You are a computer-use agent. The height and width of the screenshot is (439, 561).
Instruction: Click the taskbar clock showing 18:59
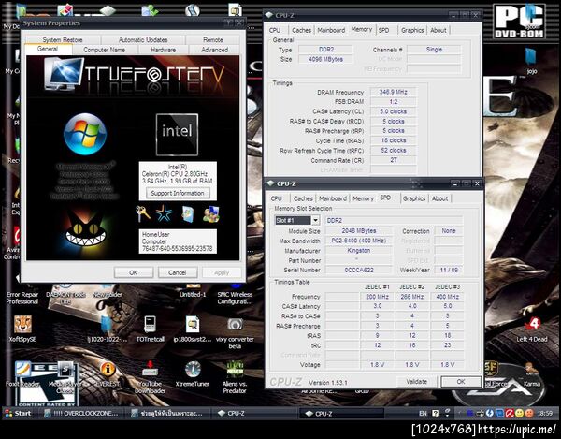pyautogui.click(x=545, y=413)
